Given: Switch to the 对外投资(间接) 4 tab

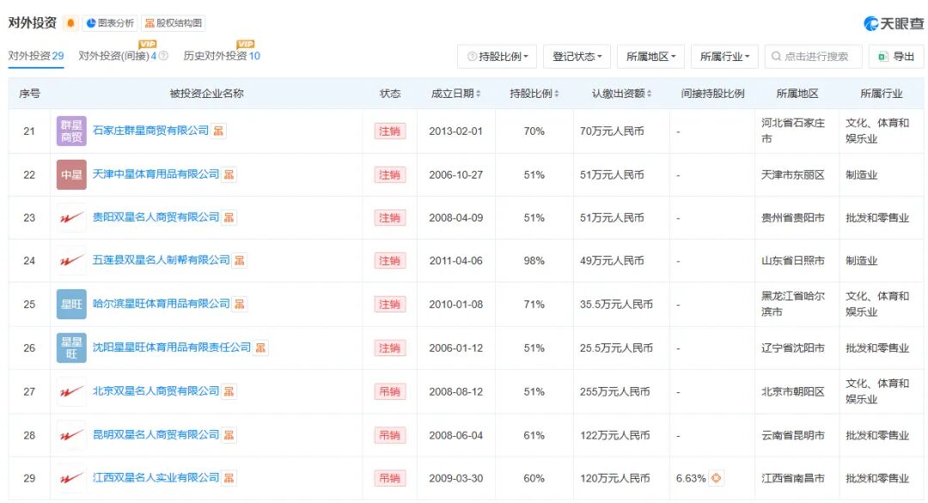Looking at the screenshot, I should (x=117, y=56).
